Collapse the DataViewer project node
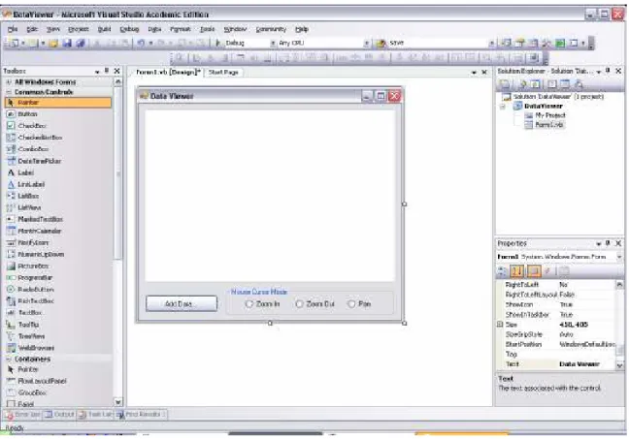The height and width of the screenshot is (439, 629). click(503, 107)
